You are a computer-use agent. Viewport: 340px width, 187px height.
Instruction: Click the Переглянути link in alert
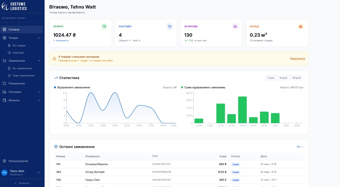(297, 58)
